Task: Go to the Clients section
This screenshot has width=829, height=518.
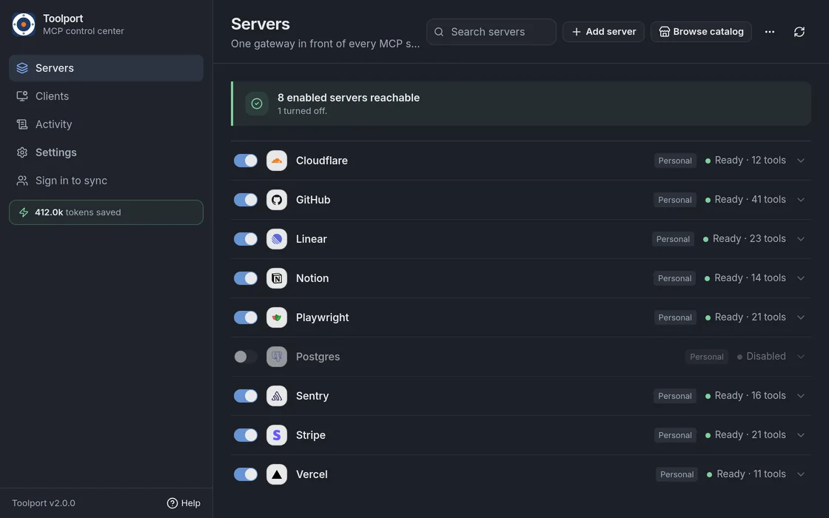Action: (107, 96)
